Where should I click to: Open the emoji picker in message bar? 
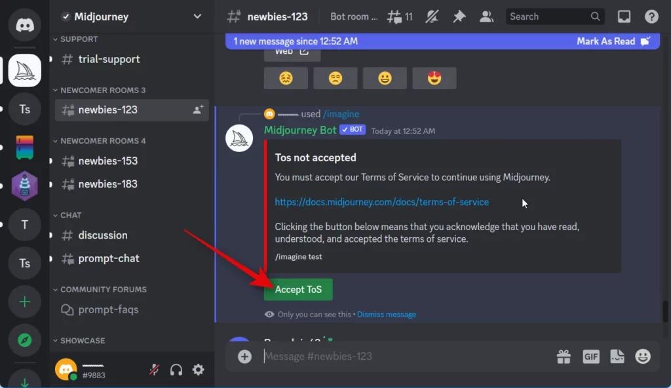pos(643,357)
